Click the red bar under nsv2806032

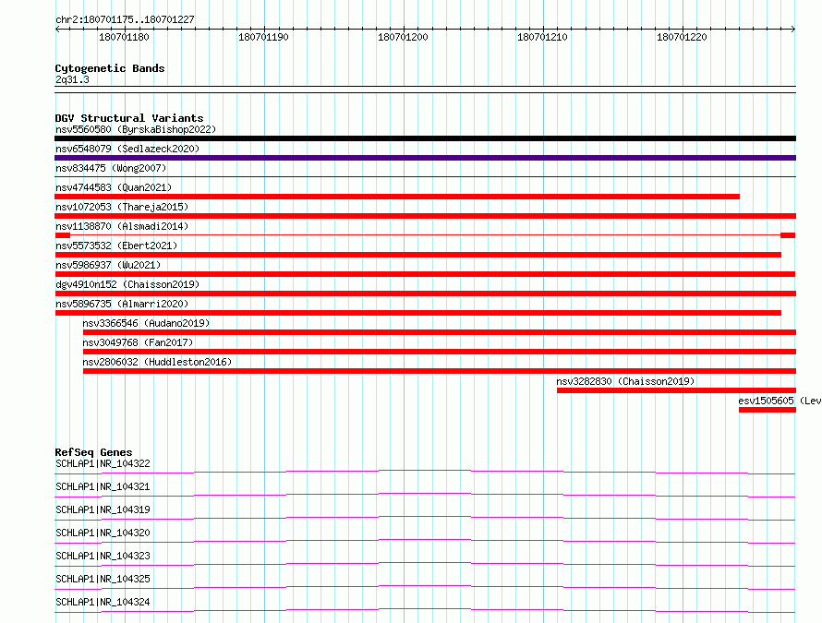(x=440, y=371)
